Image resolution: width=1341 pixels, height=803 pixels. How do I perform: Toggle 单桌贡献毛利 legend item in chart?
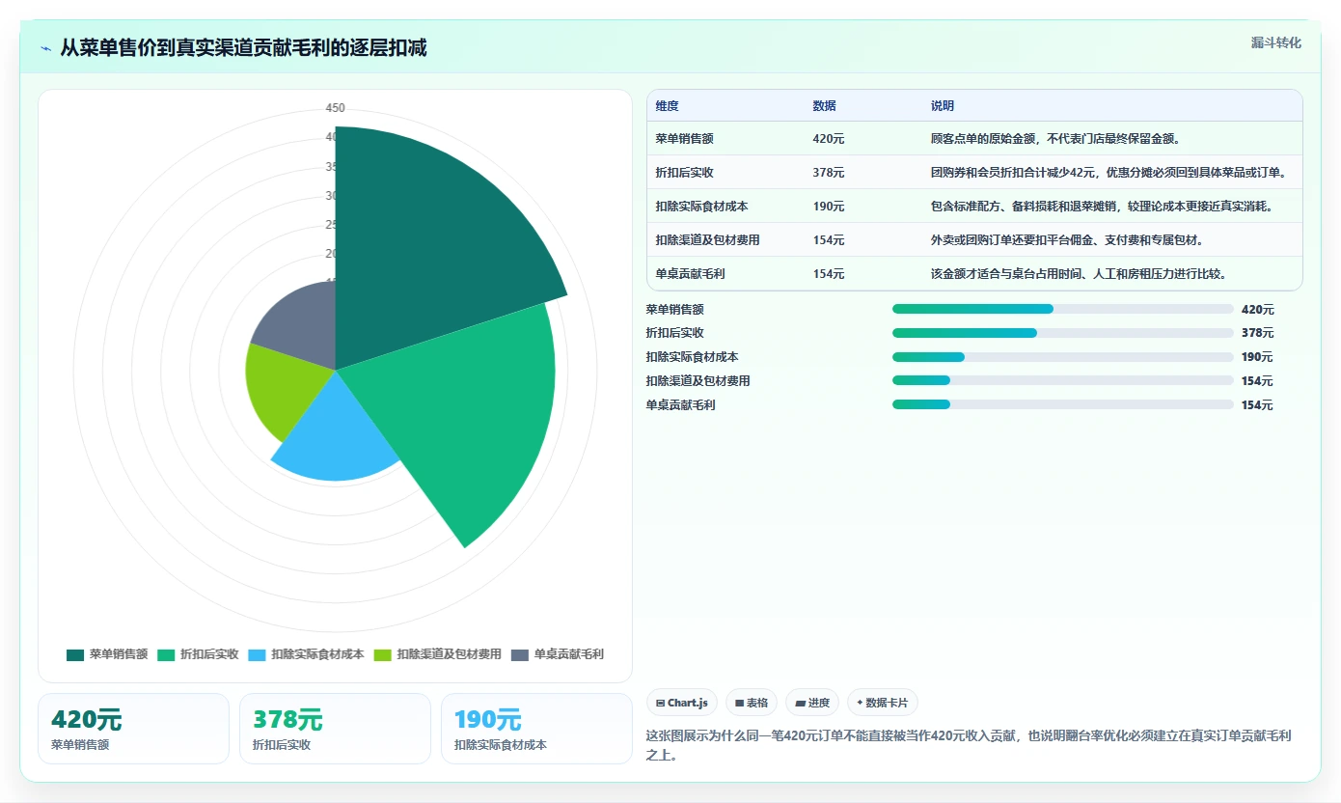(557, 654)
